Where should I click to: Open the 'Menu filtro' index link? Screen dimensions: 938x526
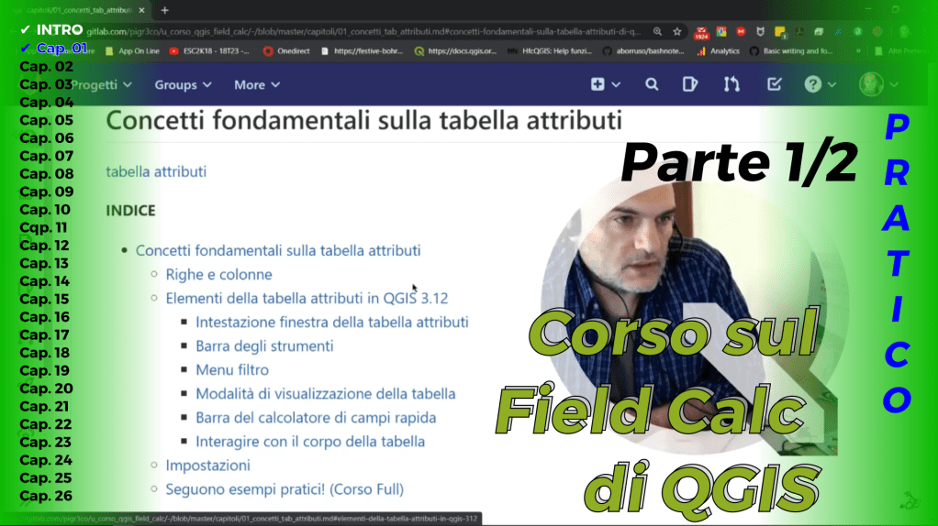click(232, 369)
